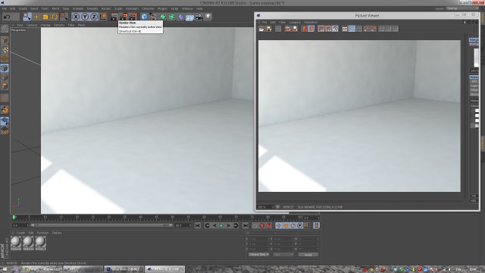Screen dimensions: 485x273
Task: Enable Polygons mode in sidebar
Action: click(x=5, y=86)
